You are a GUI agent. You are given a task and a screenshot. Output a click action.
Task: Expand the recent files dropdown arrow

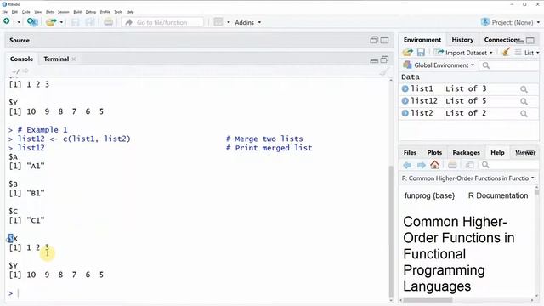[61, 22]
